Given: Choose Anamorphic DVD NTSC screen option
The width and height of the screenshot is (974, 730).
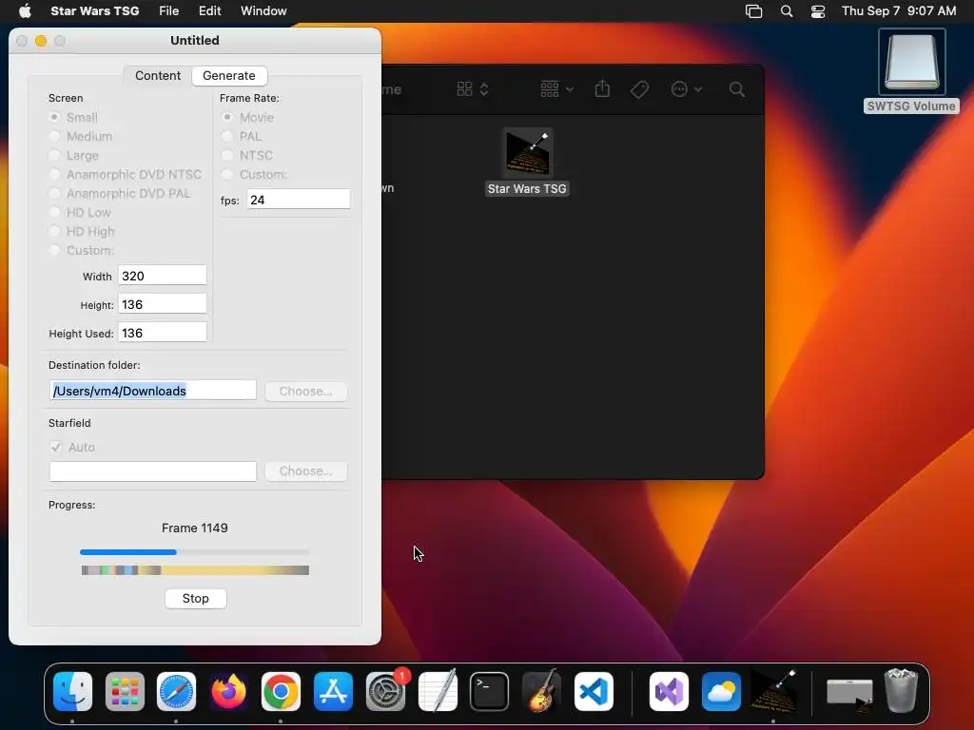Looking at the screenshot, I should point(125,175).
